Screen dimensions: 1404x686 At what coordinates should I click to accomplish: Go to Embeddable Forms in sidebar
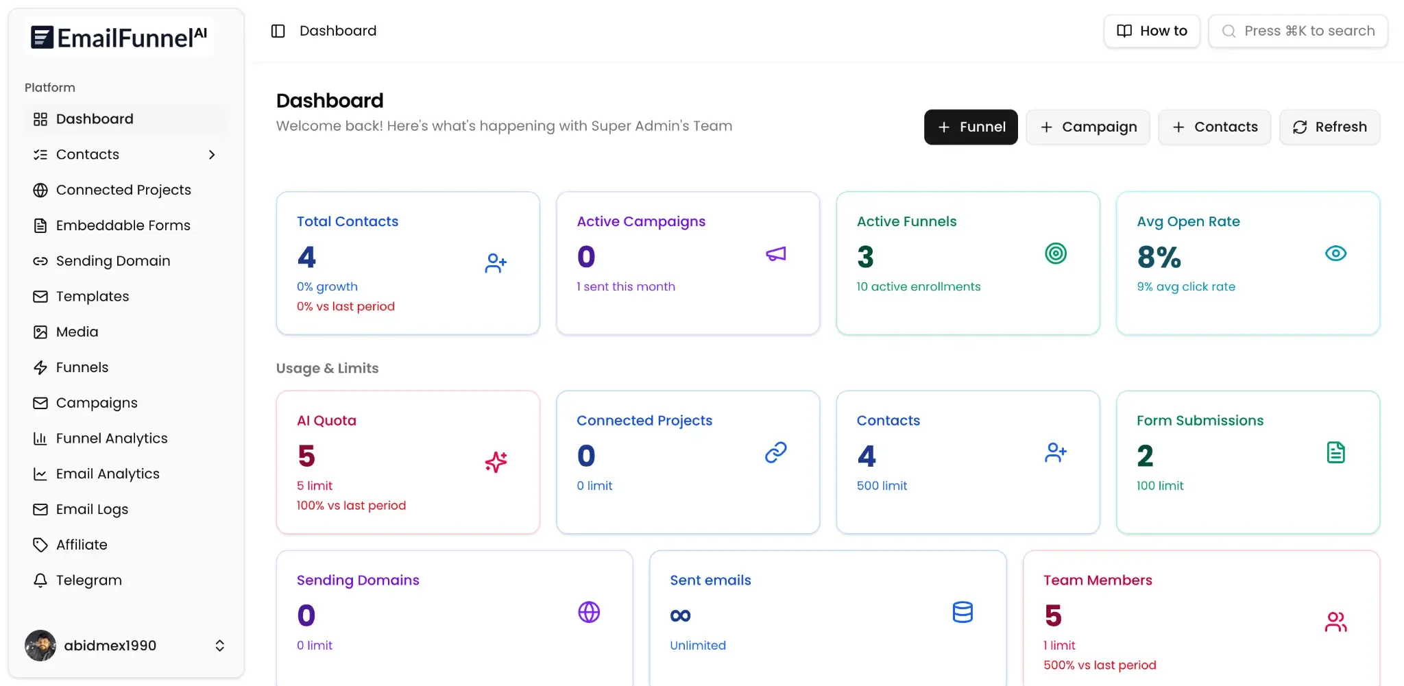click(125, 225)
